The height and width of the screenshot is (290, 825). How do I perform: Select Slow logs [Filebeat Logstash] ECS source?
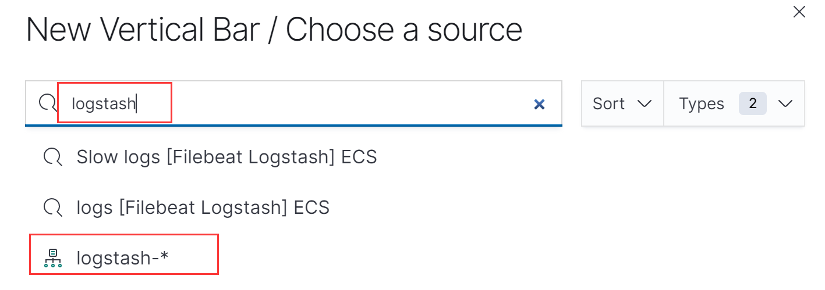[x=226, y=157]
